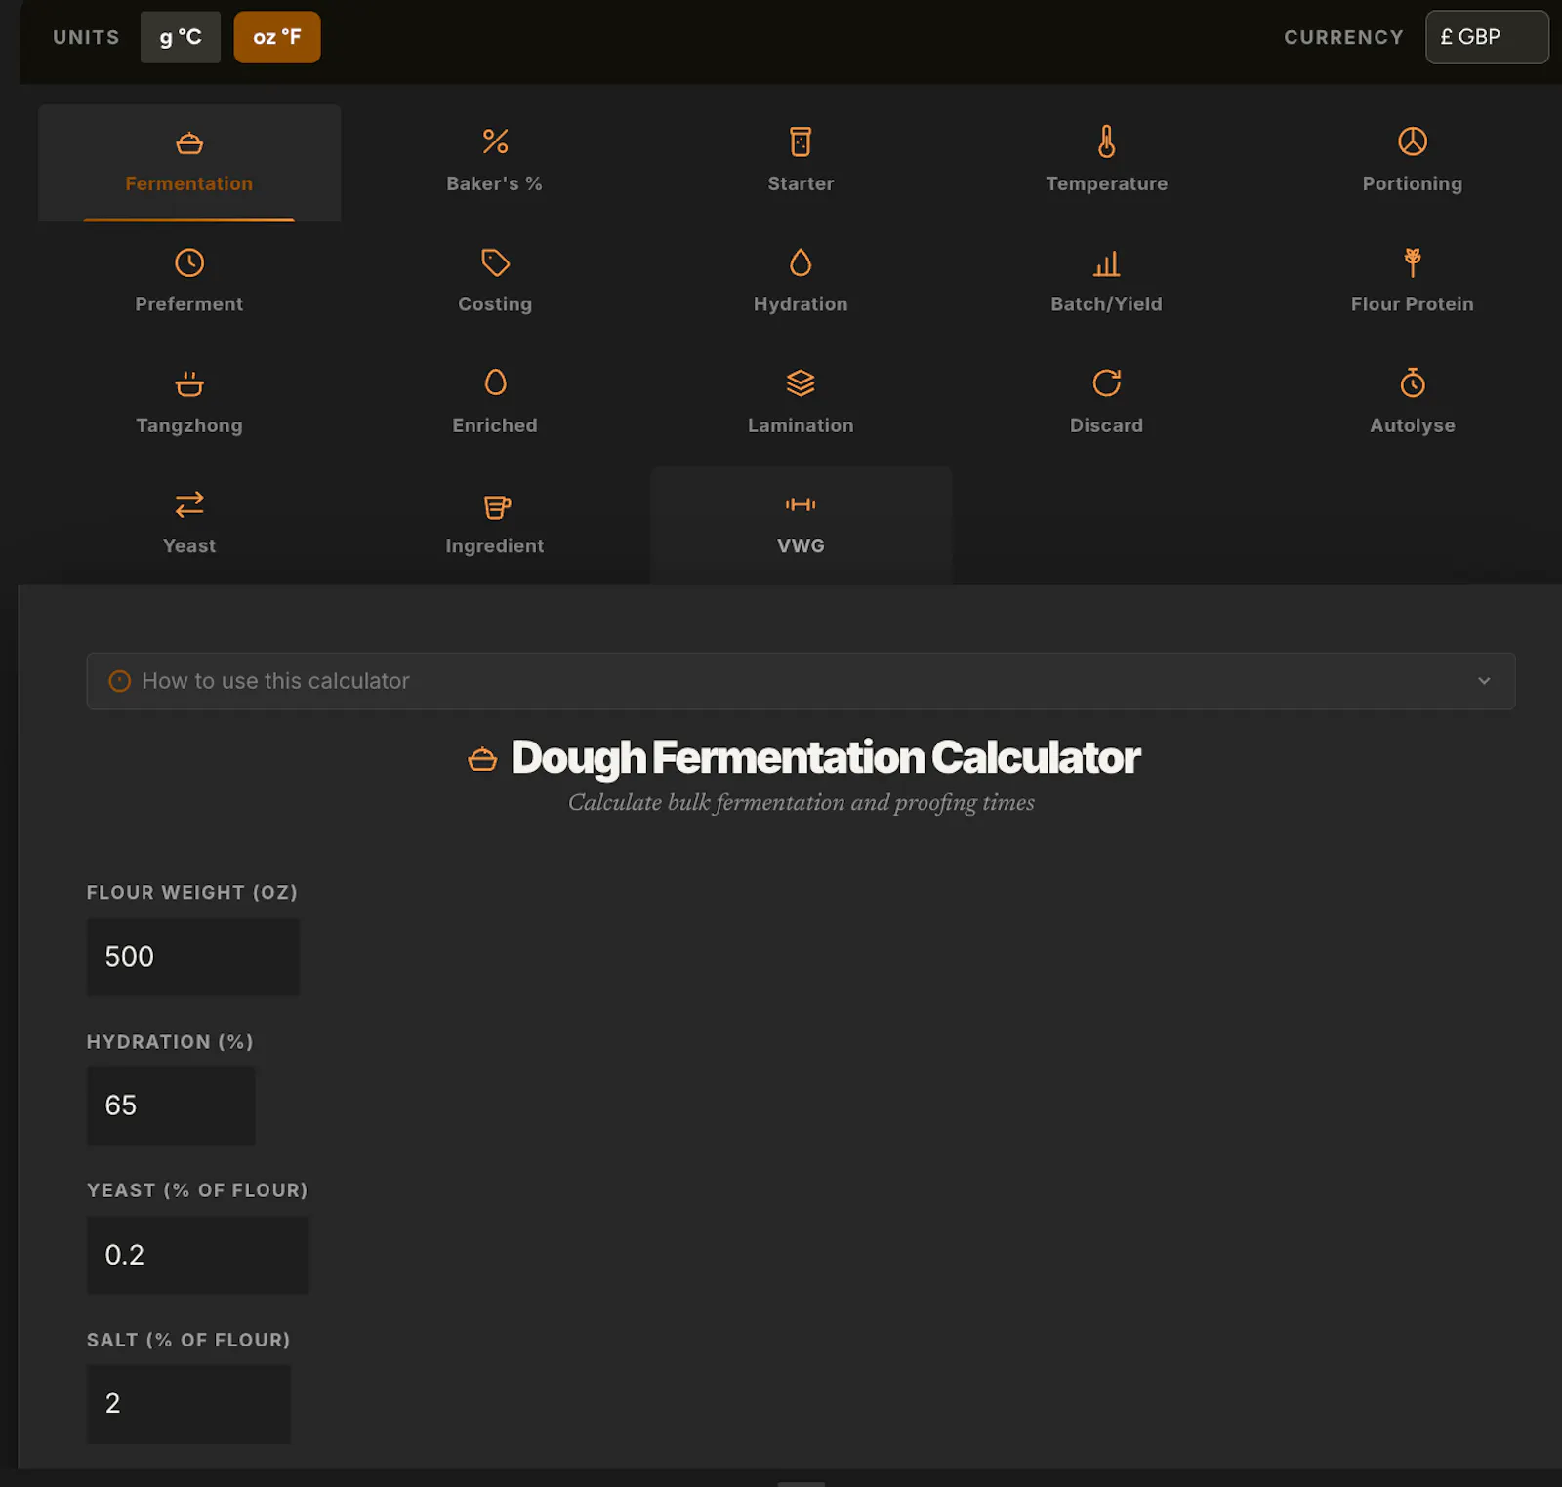Select the Flour Protein tab
1562x1487 pixels.
coord(1413,283)
